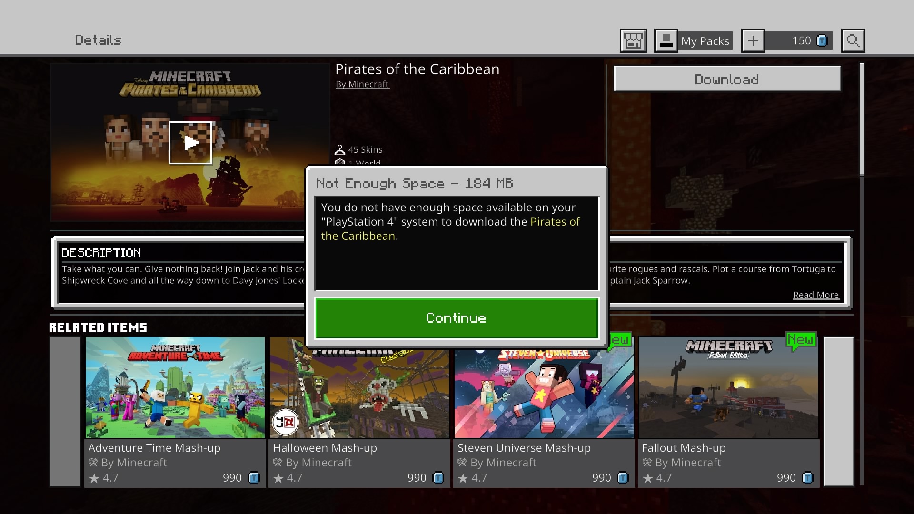Click the Not Enough Space - 184 MB title
The height and width of the screenshot is (514, 914).
click(415, 184)
